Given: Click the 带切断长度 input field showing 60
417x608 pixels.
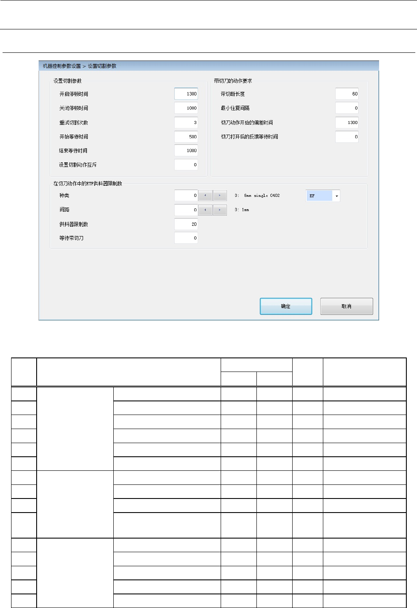Looking at the screenshot, I should (347, 94).
